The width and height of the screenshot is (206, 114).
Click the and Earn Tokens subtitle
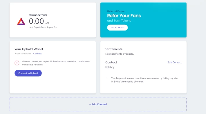119,21
